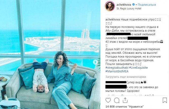This screenshot has height=109, width=169.
Task: Click the hotel room photo
Action: pos(50,54)
